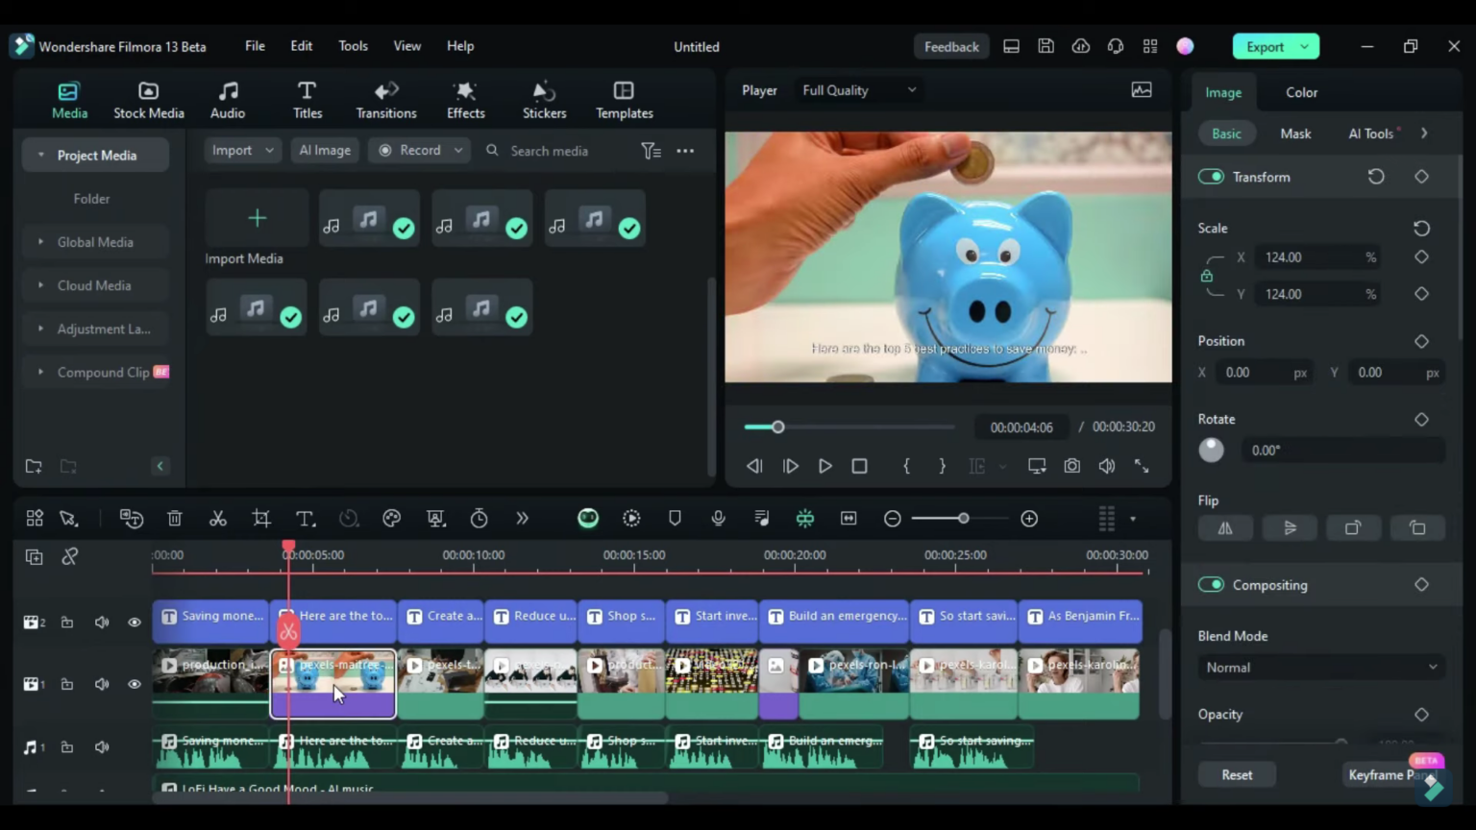Switch to the Color tab

tap(1301, 92)
